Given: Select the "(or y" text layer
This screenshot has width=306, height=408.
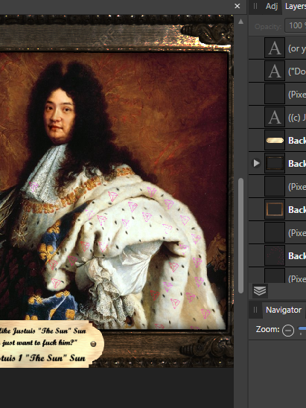Looking at the screenshot, I should pyautogui.click(x=278, y=48).
